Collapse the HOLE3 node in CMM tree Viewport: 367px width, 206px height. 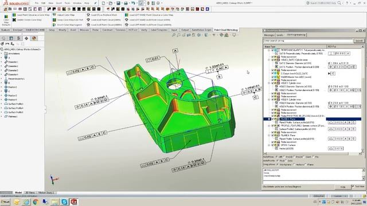point(269,83)
